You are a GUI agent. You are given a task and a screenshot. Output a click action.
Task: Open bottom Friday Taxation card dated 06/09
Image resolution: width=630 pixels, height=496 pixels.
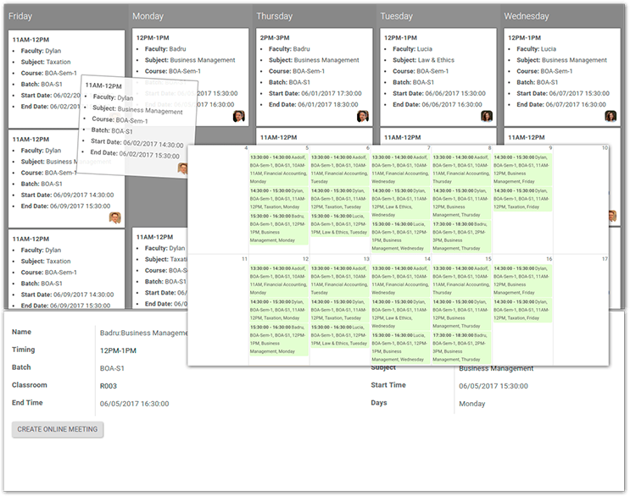point(66,269)
